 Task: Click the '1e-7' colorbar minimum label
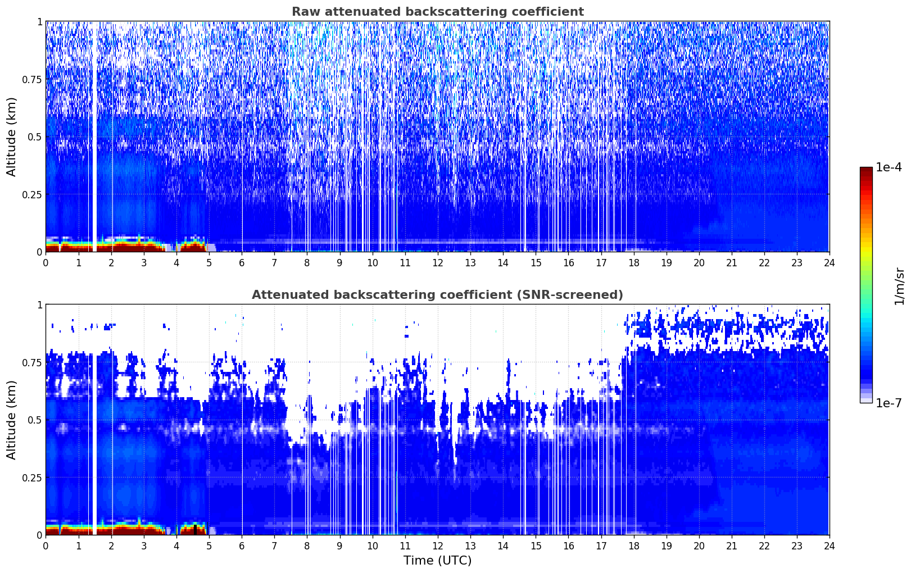(x=889, y=403)
